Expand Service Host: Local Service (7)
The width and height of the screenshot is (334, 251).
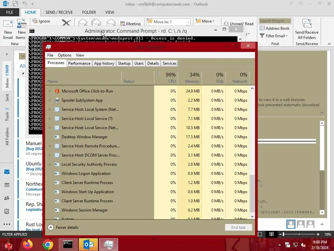(x=50, y=118)
